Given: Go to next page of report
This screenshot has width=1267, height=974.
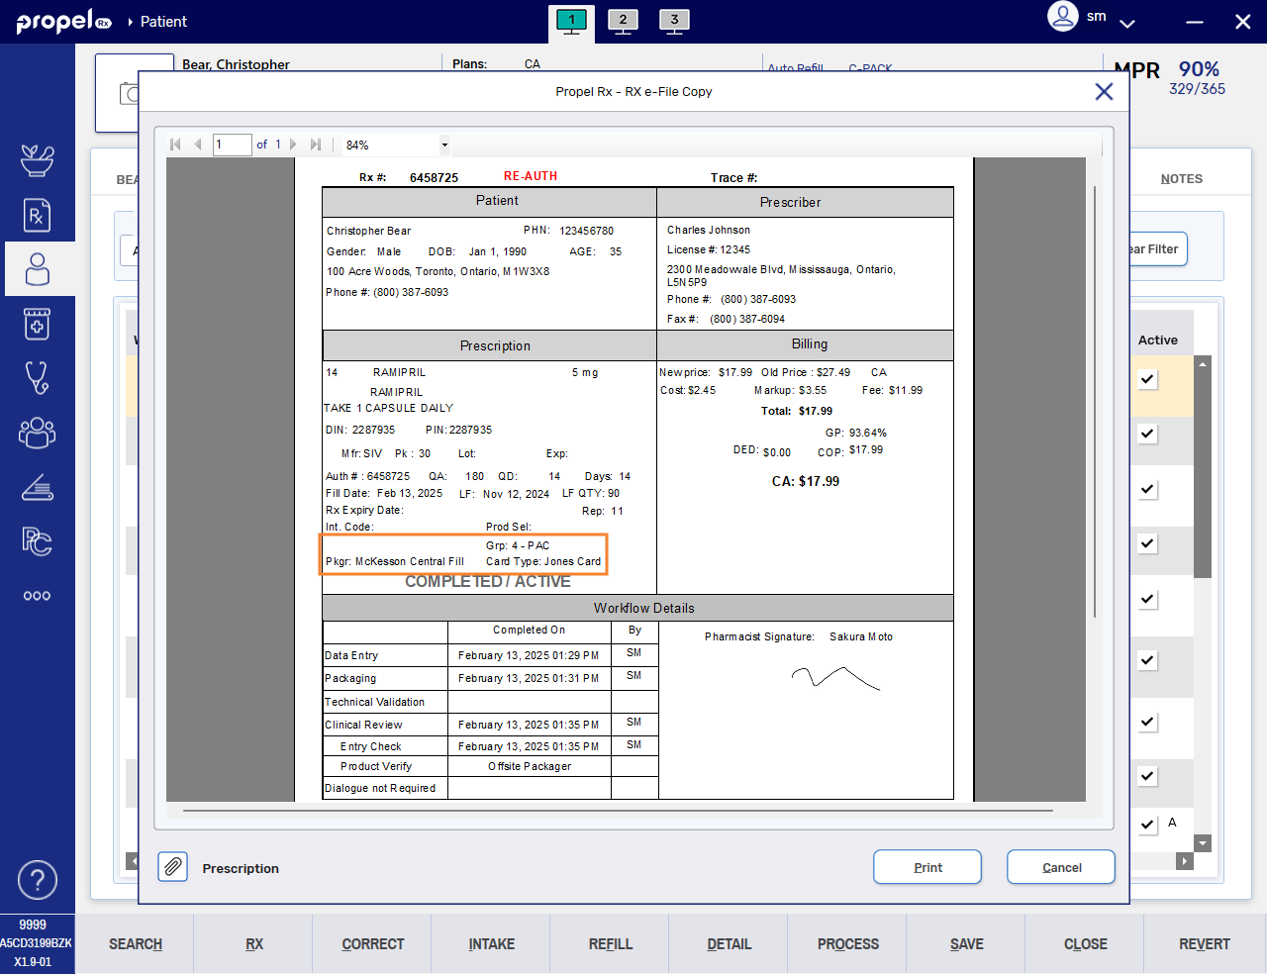Looking at the screenshot, I should coord(293,145).
